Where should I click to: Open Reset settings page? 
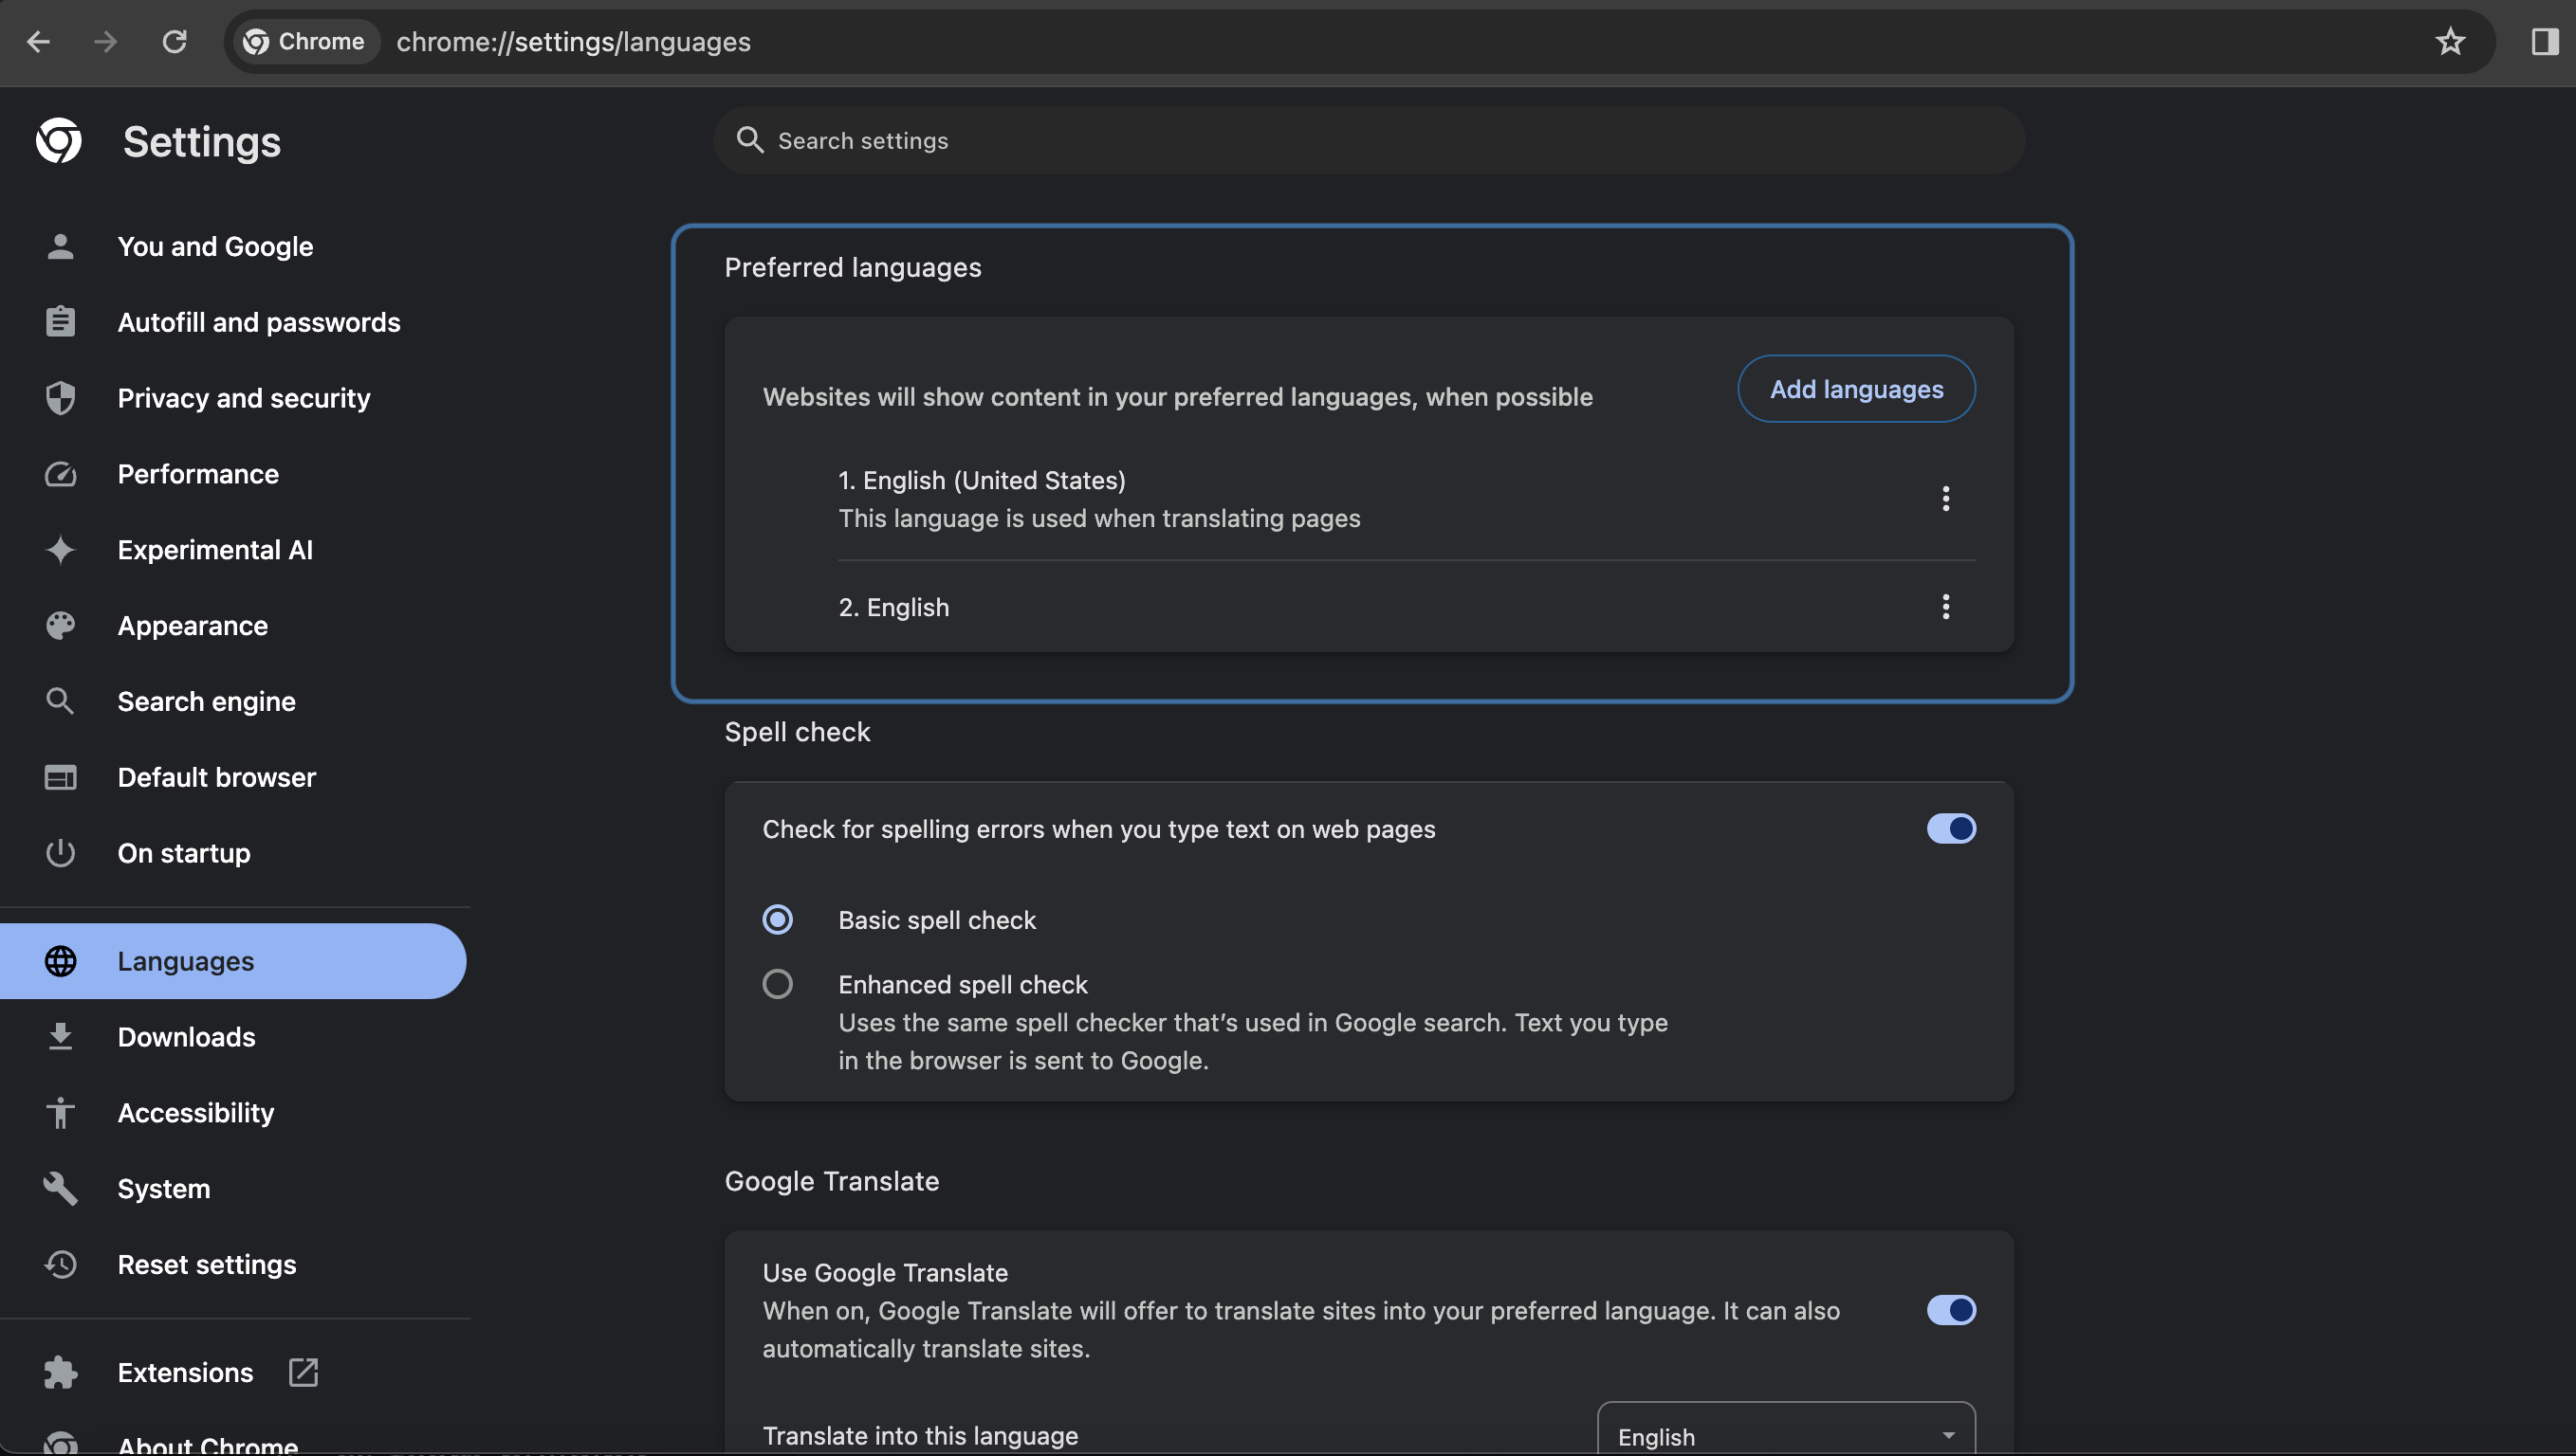[x=206, y=1265]
